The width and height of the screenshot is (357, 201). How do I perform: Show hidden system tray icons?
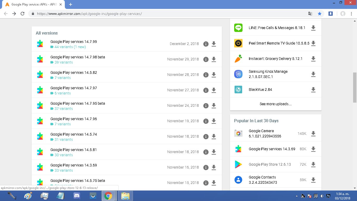(x=297, y=196)
